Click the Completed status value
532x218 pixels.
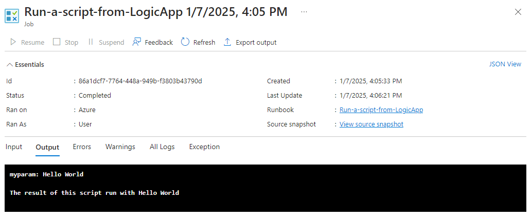click(x=95, y=96)
